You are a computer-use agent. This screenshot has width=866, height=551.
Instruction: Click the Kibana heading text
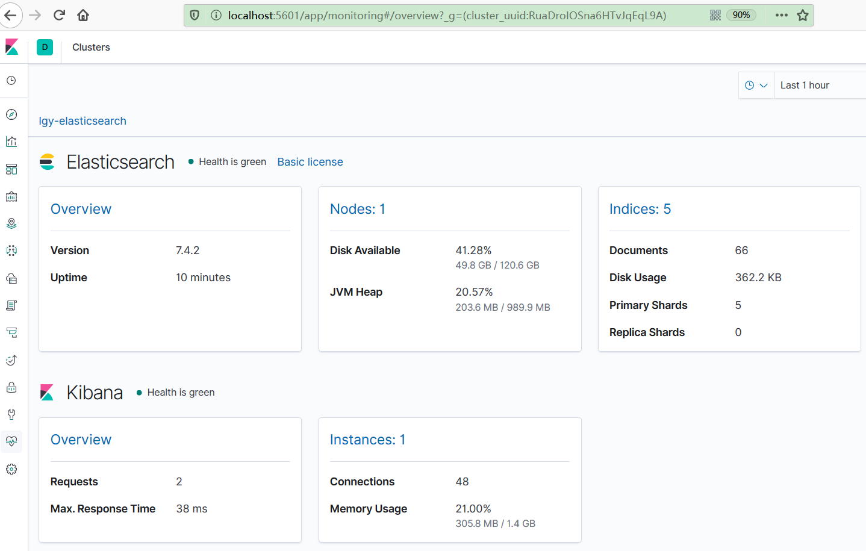point(95,393)
